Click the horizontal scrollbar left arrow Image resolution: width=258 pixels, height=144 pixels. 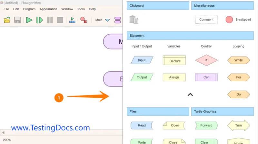click(3, 132)
